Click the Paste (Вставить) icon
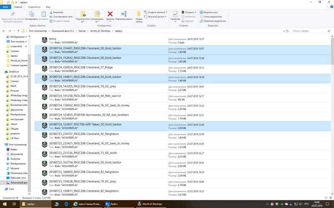The width and height of the screenshot is (334, 208). click(x=44, y=14)
